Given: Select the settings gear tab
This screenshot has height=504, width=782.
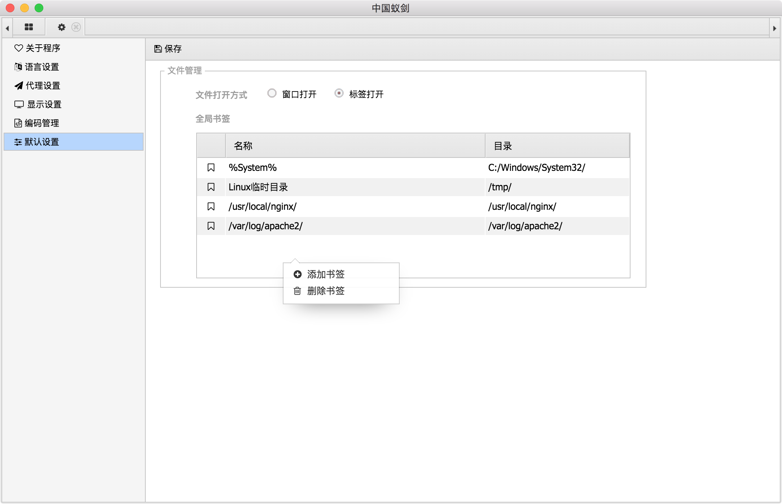Looking at the screenshot, I should click(x=62, y=27).
